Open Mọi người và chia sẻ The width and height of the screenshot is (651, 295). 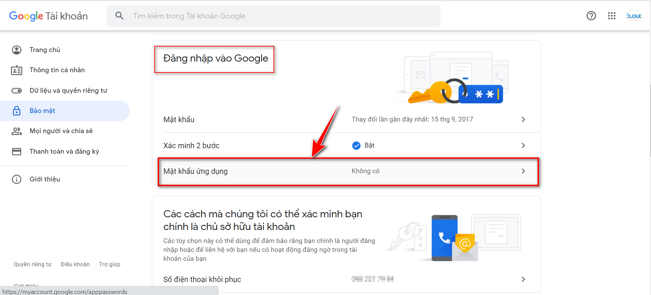coord(65,131)
